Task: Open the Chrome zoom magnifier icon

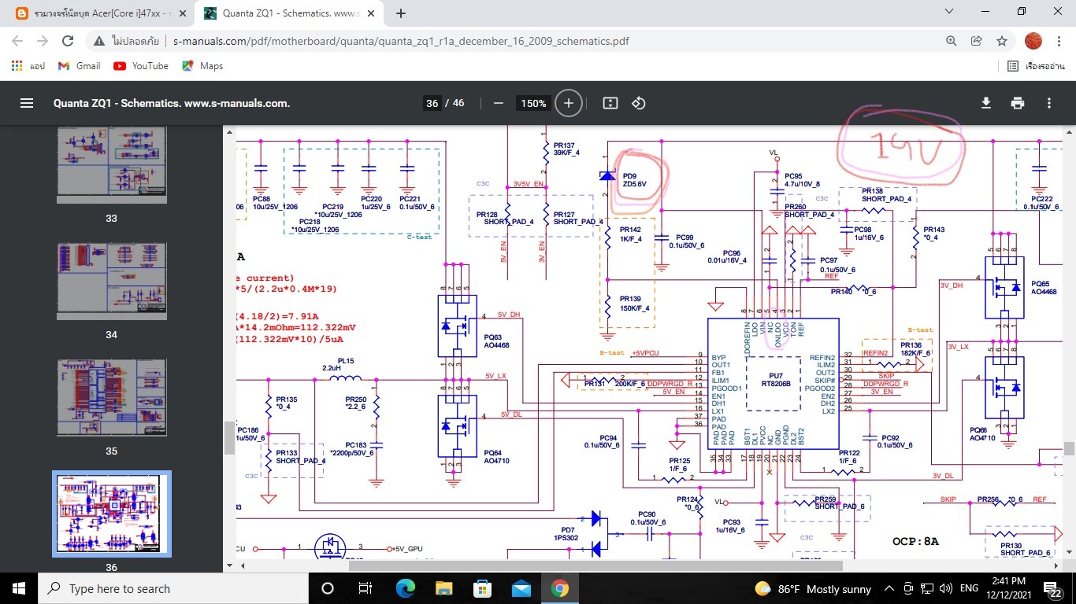Action: 952,41
